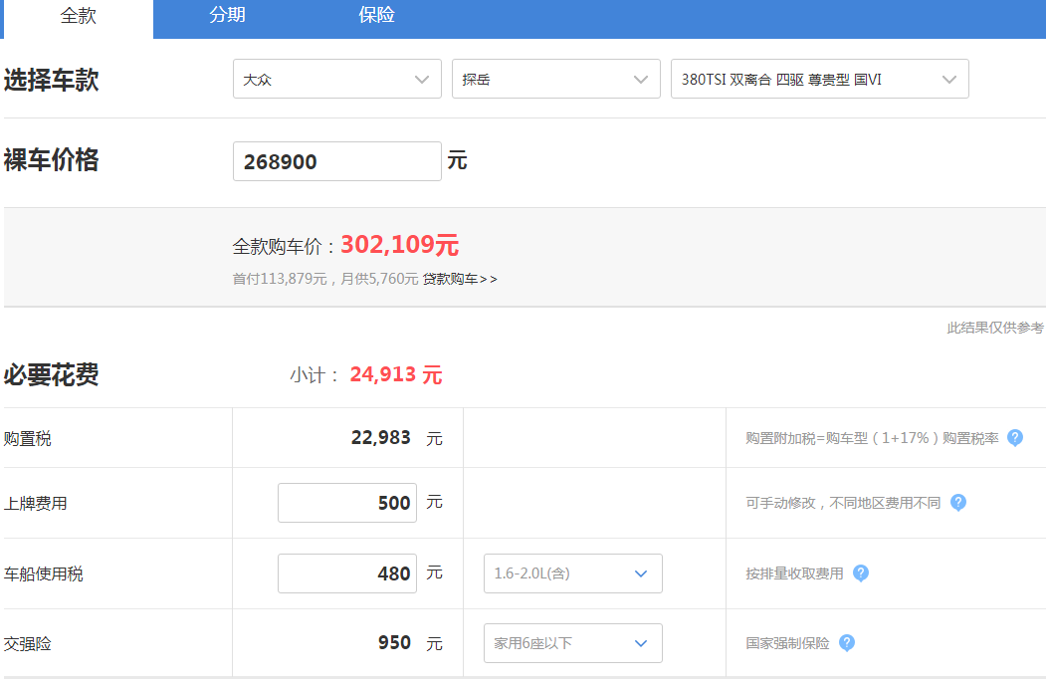The image size is (1046, 687).
Task: Click the help icon beside 国家强制保险
Action: tap(847, 643)
